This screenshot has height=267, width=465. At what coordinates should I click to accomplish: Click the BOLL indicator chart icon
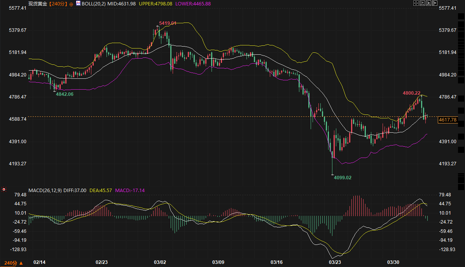coord(78,3)
